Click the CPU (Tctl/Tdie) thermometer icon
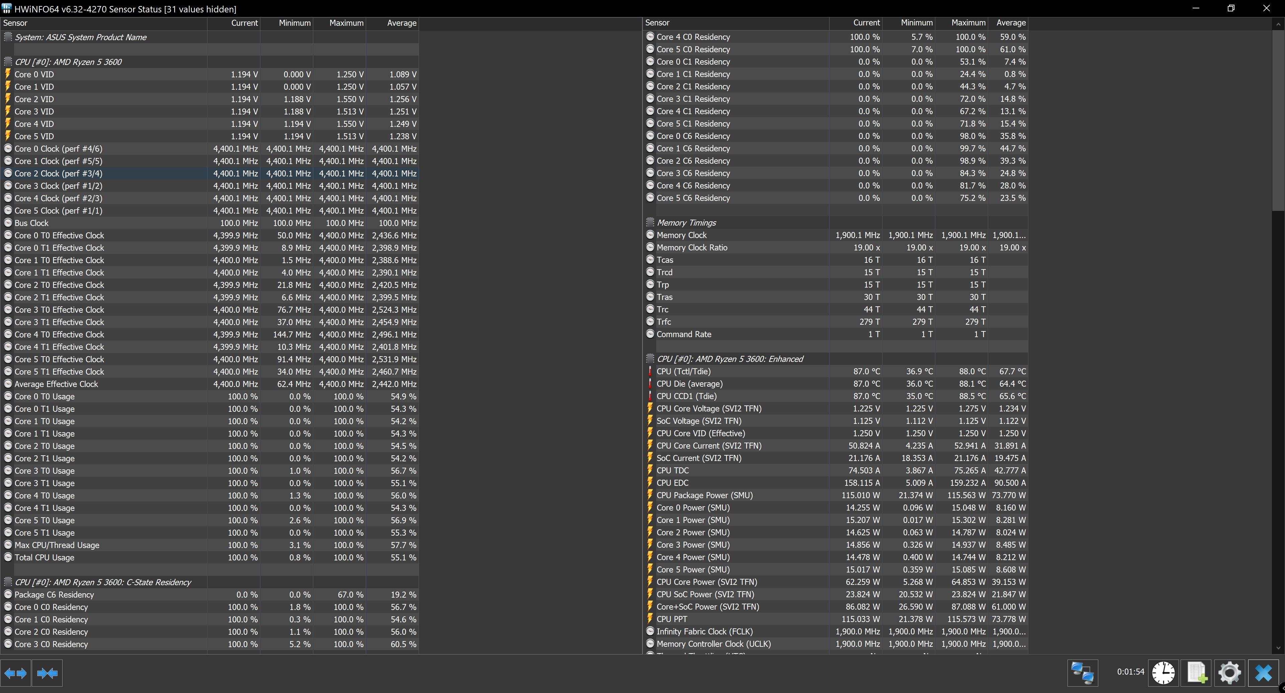The image size is (1285, 693). 650,371
